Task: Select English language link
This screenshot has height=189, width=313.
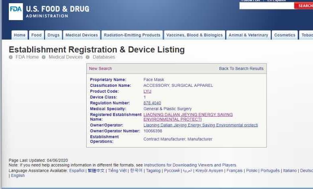Action: pyautogui.click(x=18, y=176)
